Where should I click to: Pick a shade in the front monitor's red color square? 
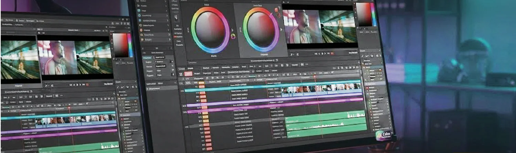364,14
